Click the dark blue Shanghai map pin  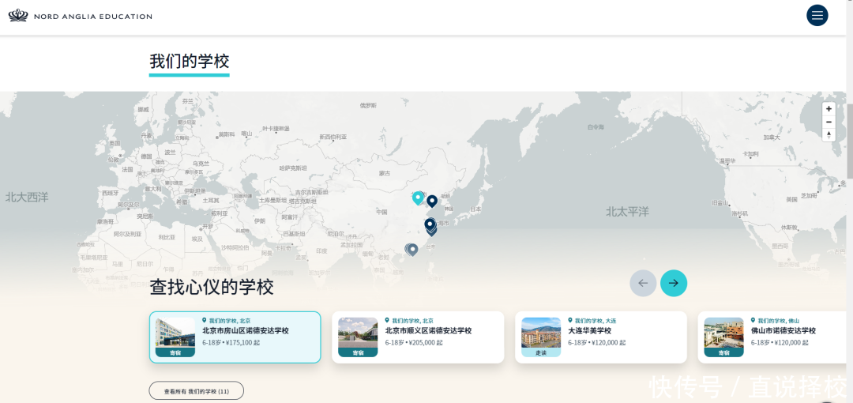tap(430, 225)
